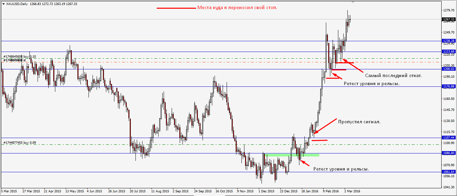Click the 1279.70 price on the scale

click(x=448, y=10)
